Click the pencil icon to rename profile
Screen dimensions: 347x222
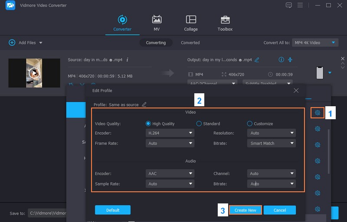pos(144,105)
